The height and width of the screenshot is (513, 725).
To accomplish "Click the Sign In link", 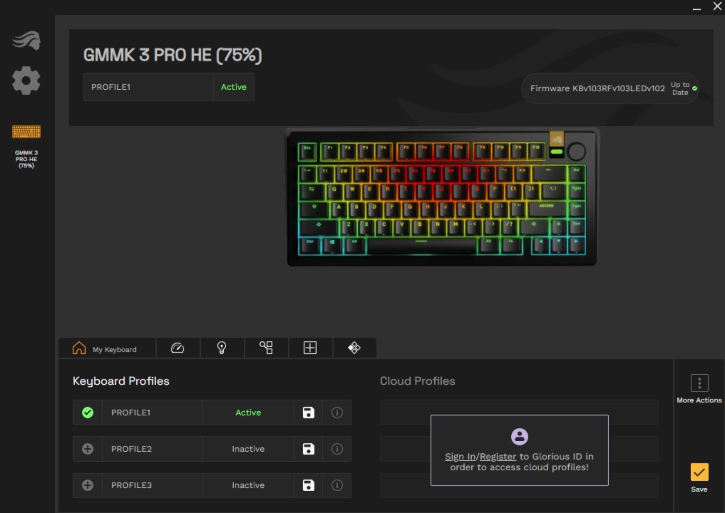I will coord(459,456).
